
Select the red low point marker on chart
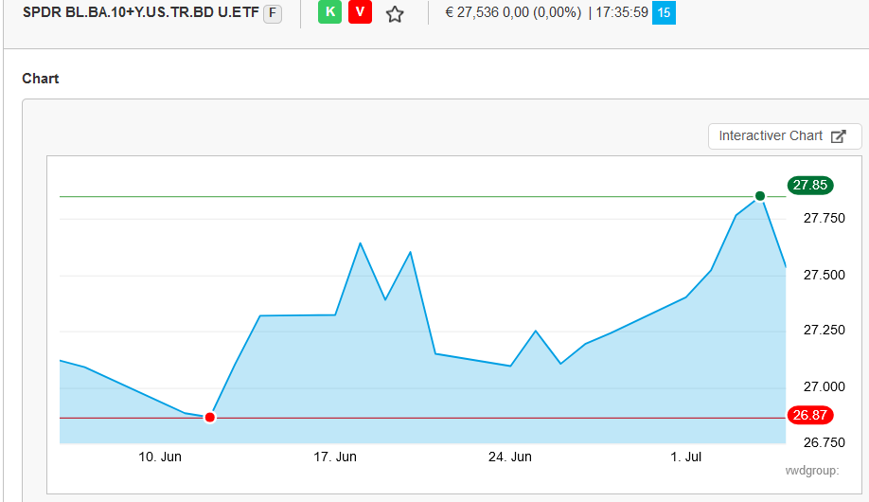[210, 417]
